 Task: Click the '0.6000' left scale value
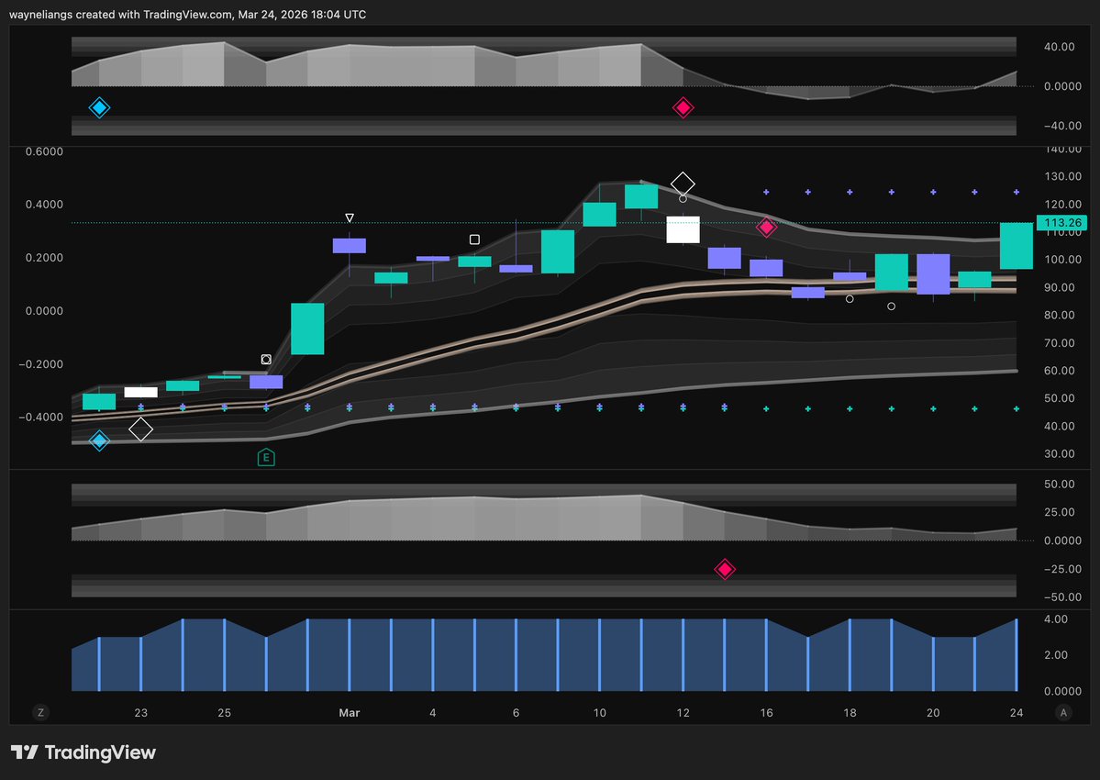click(x=44, y=151)
